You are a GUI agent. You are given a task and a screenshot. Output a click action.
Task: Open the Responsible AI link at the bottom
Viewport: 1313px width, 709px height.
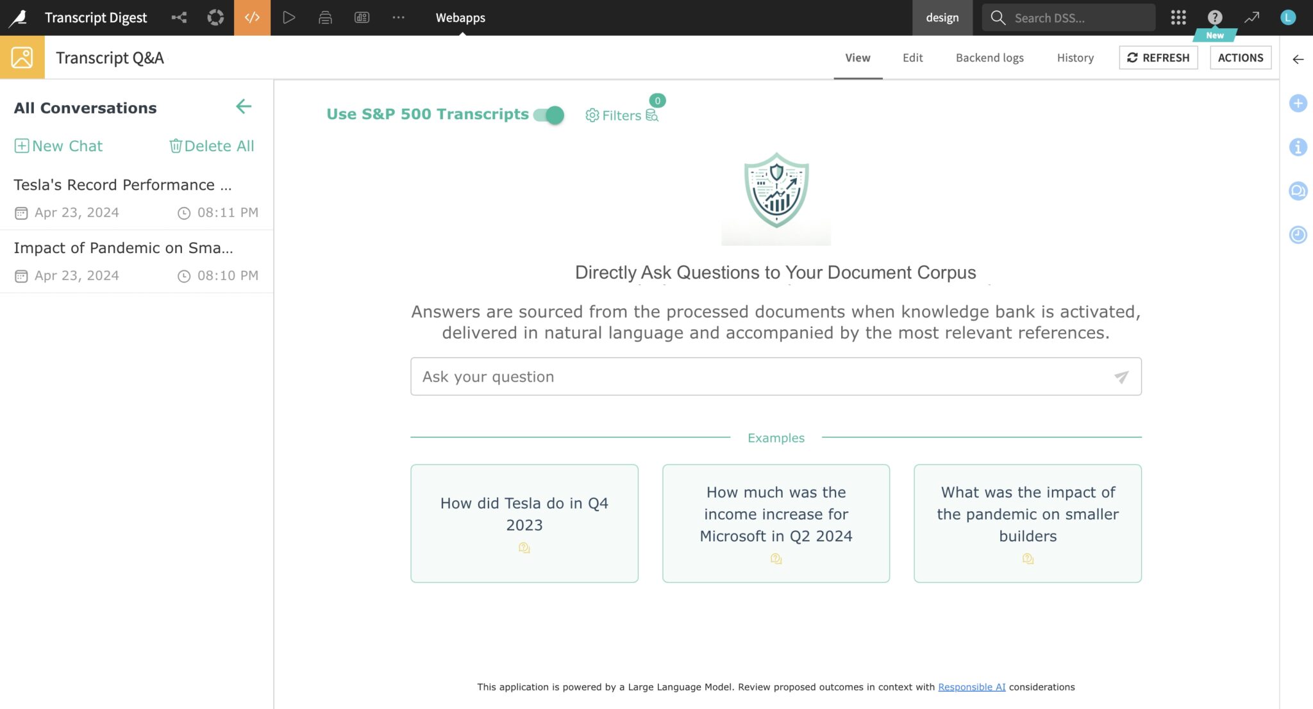click(971, 687)
